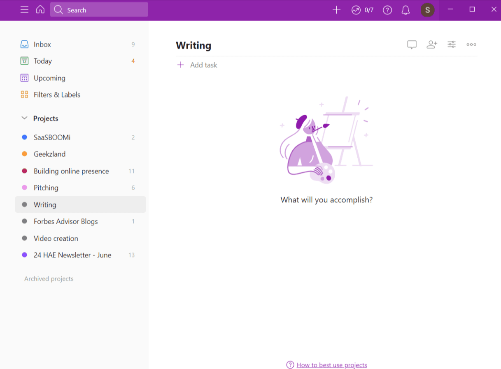Click the Add task button

197,65
